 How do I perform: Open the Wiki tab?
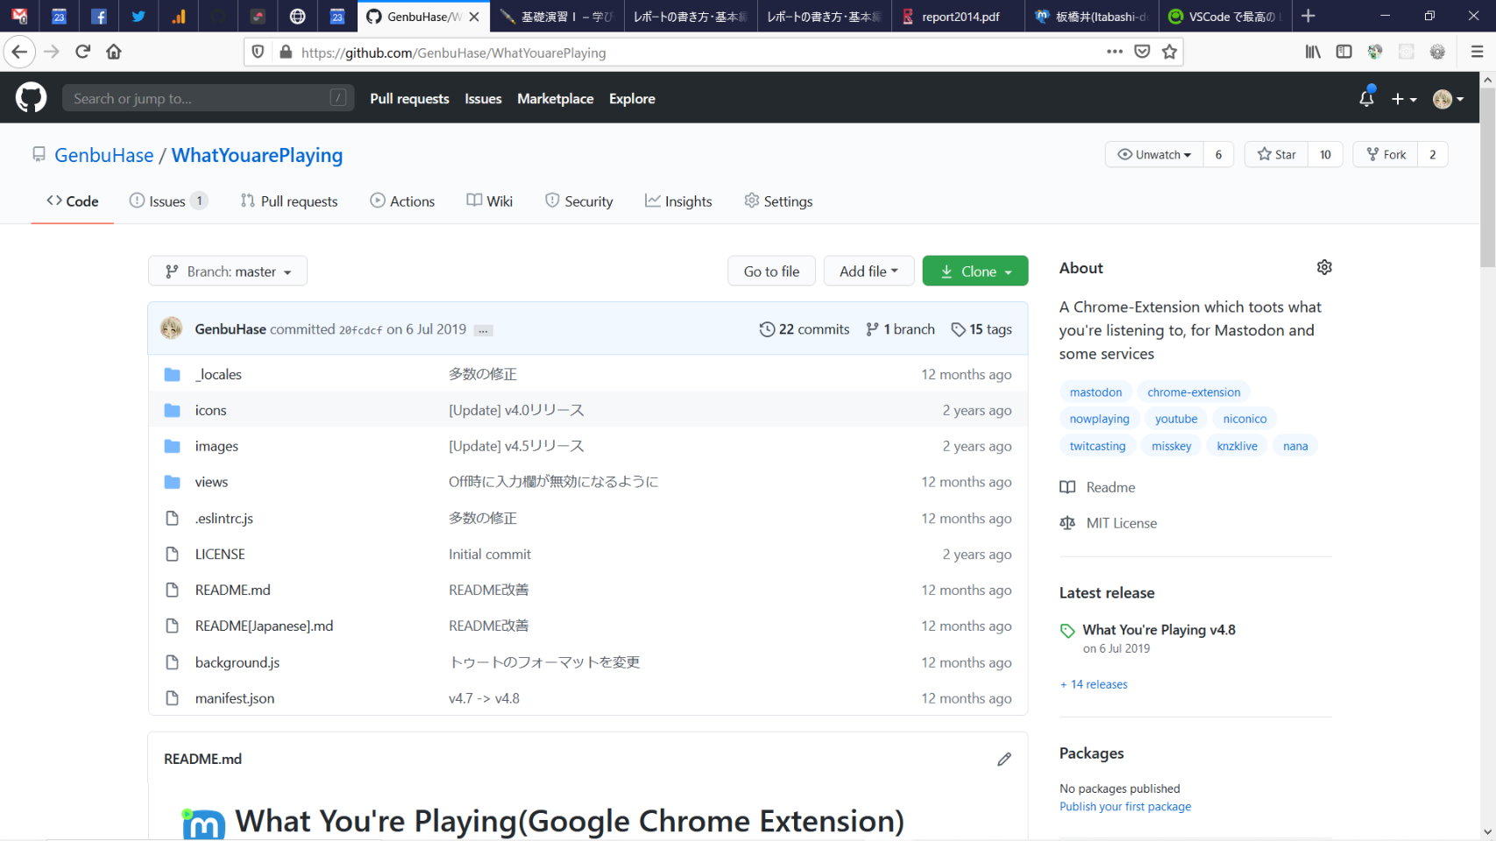pyautogui.click(x=490, y=201)
